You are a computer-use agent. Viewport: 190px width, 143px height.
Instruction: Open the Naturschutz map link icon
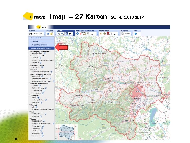(x=42, y=67)
